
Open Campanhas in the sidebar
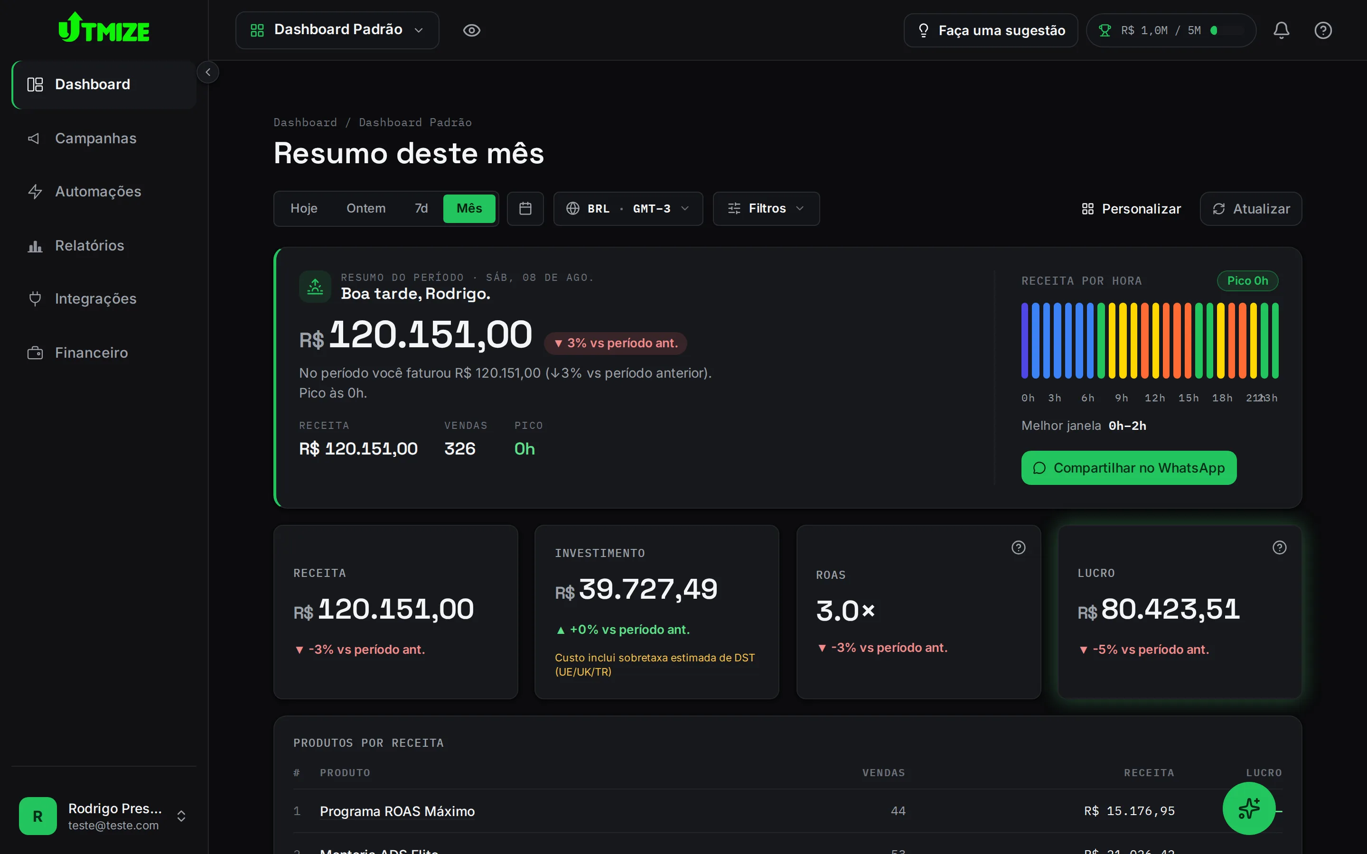coord(104,139)
